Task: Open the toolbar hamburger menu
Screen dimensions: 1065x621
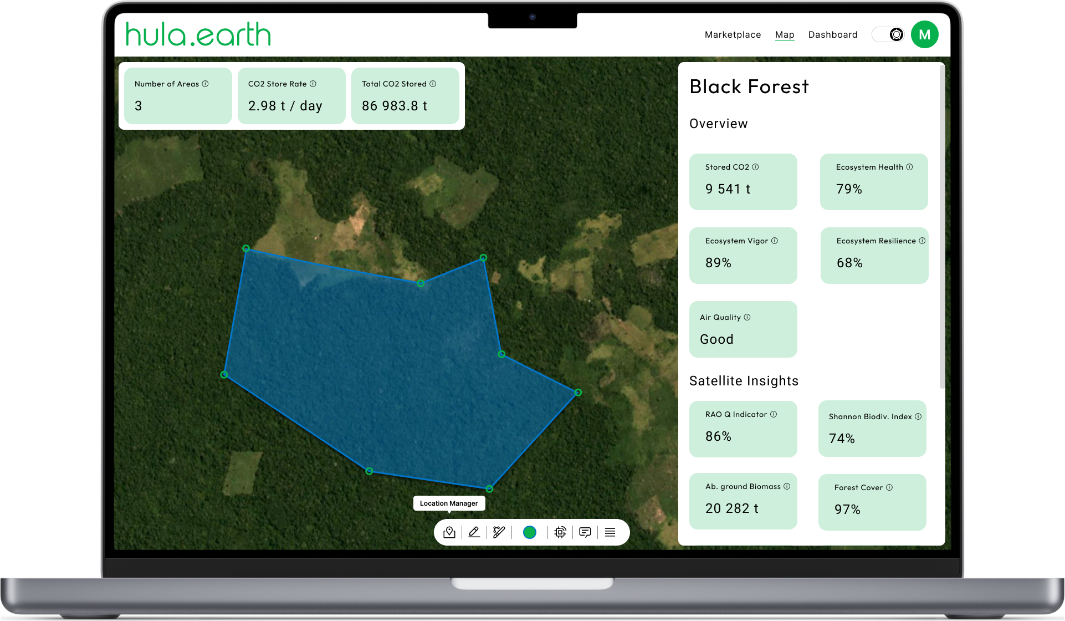Action: [610, 532]
